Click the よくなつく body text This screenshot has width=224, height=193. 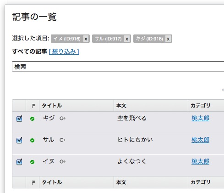pyautogui.click(x=131, y=161)
